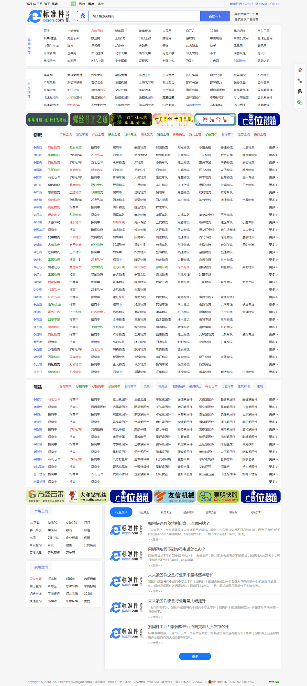This screenshot has height=686, width=307.
Task: Click the blue 更多 button below articles
Action: coord(195,656)
